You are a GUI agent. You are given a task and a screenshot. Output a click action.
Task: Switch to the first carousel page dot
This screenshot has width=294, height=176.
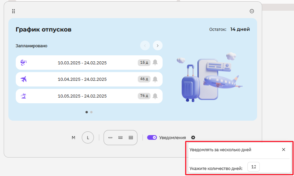[86, 112]
